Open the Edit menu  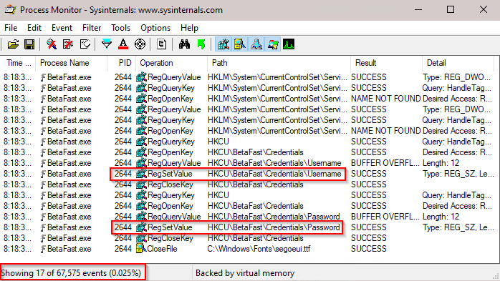point(34,28)
